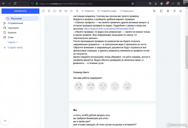Move the email with the folder icon
188x128 pixels.
[x=55, y=11]
